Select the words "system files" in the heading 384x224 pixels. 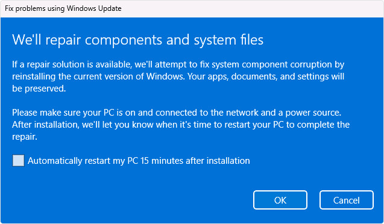coord(228,40)
